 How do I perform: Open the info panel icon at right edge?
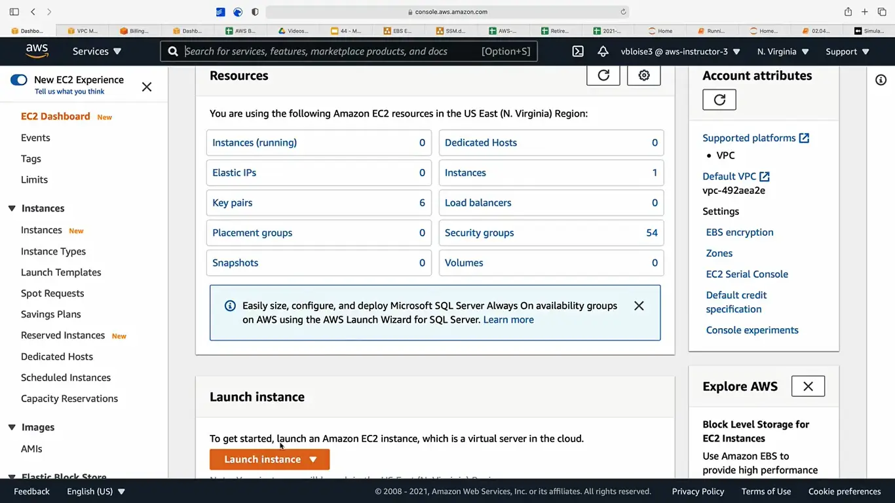coord(881,79)
